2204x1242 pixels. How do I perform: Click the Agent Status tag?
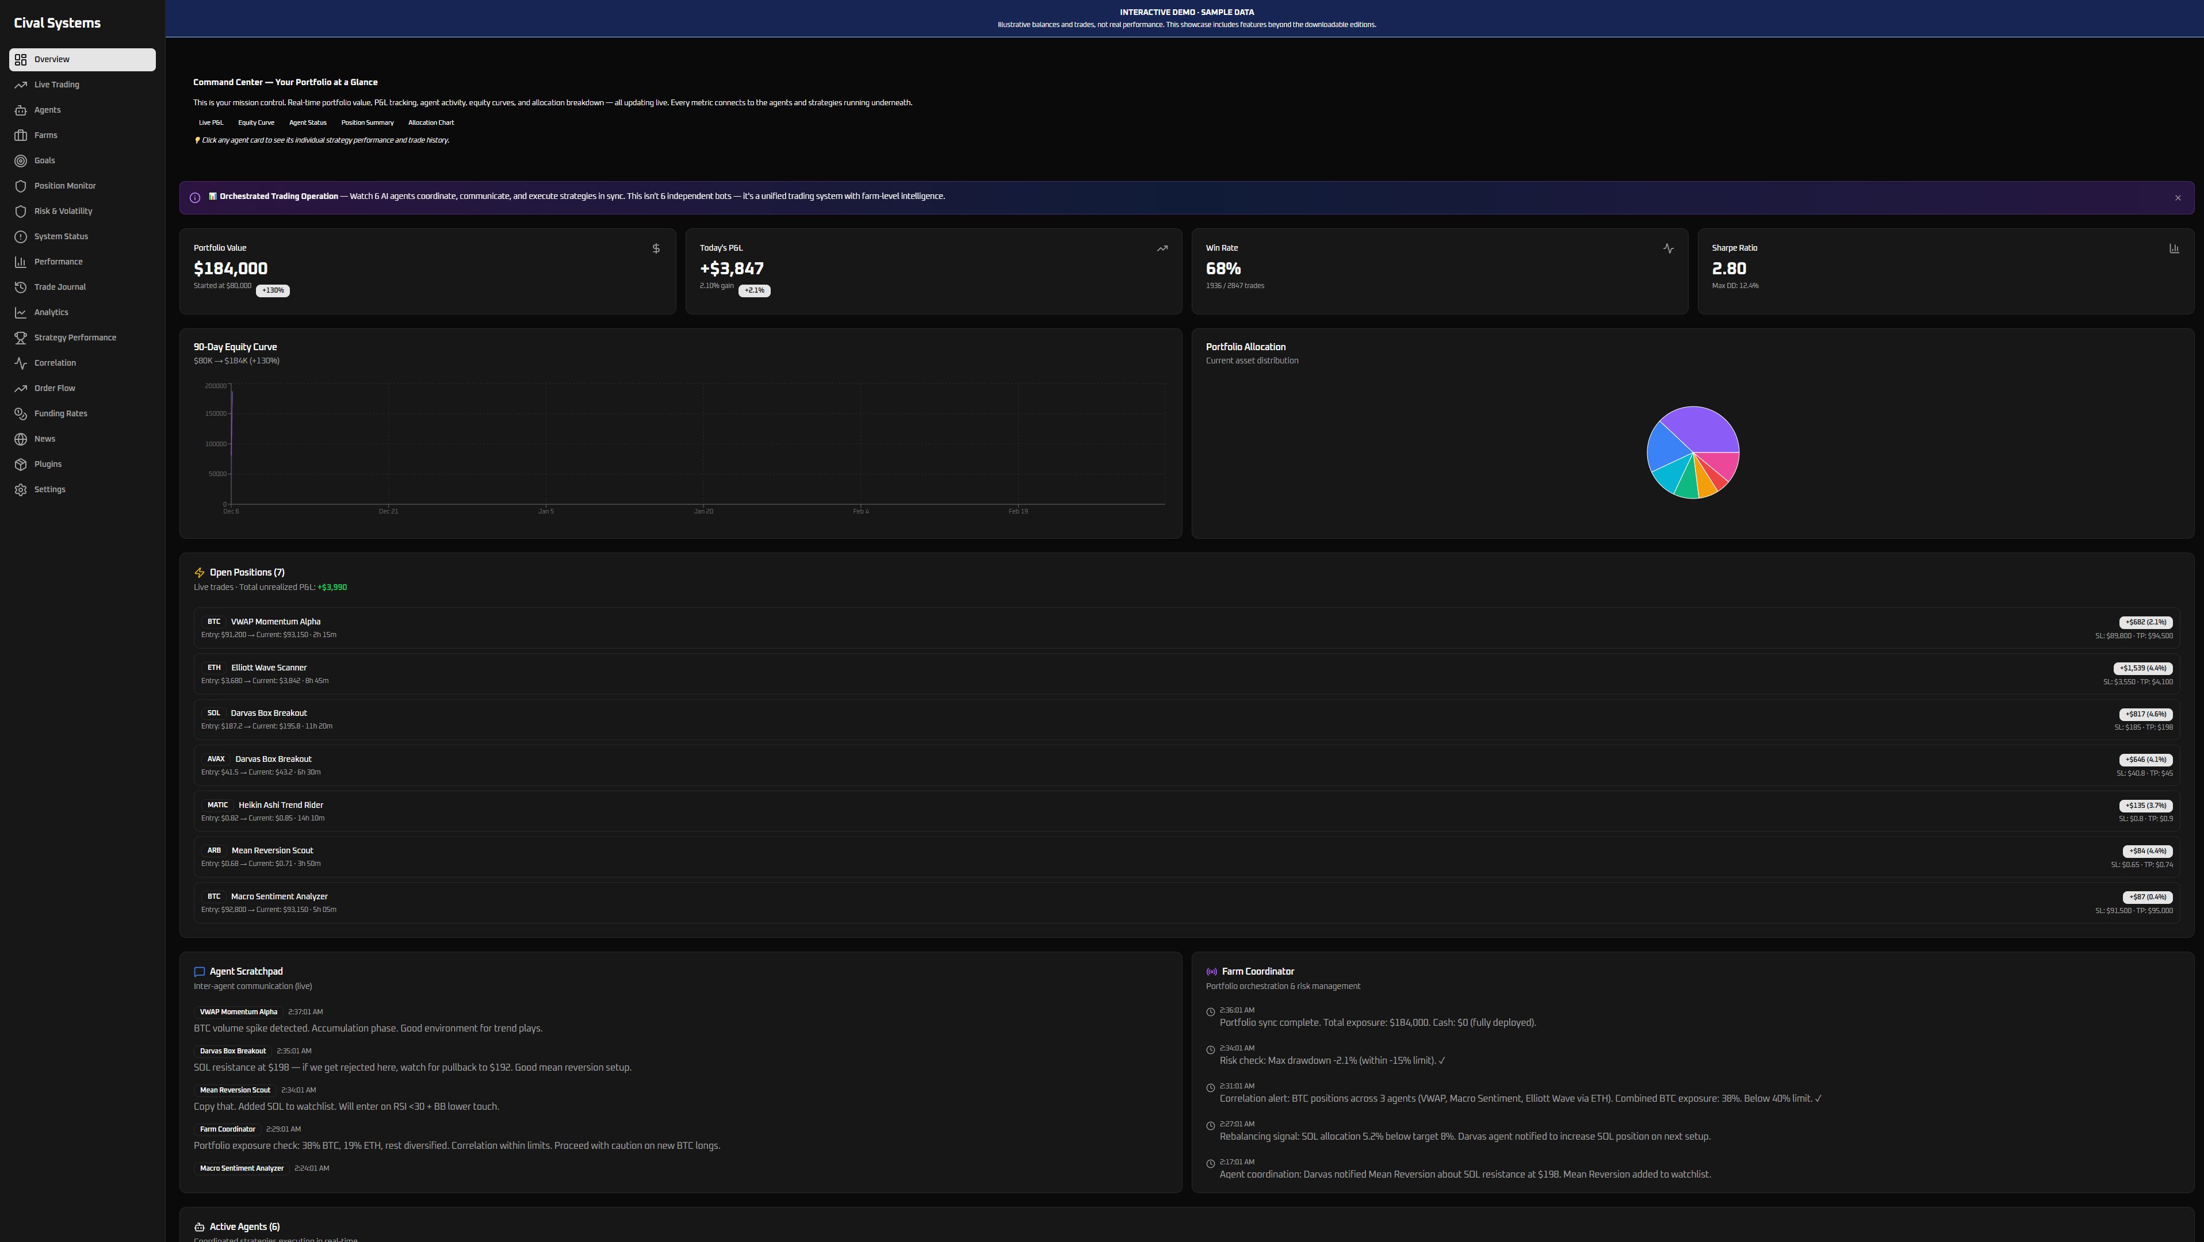(x=308, y=122)
